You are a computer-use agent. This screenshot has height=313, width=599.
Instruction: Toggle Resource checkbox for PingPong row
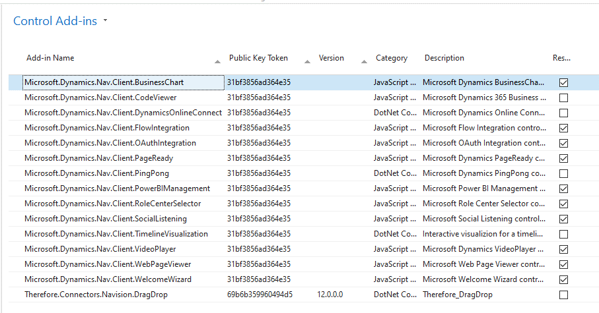click(x=563, y=174)
